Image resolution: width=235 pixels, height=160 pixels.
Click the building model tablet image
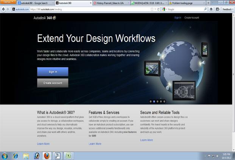[152, 68]
